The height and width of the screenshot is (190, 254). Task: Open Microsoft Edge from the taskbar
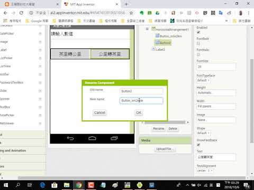click(x=42, y=185)
